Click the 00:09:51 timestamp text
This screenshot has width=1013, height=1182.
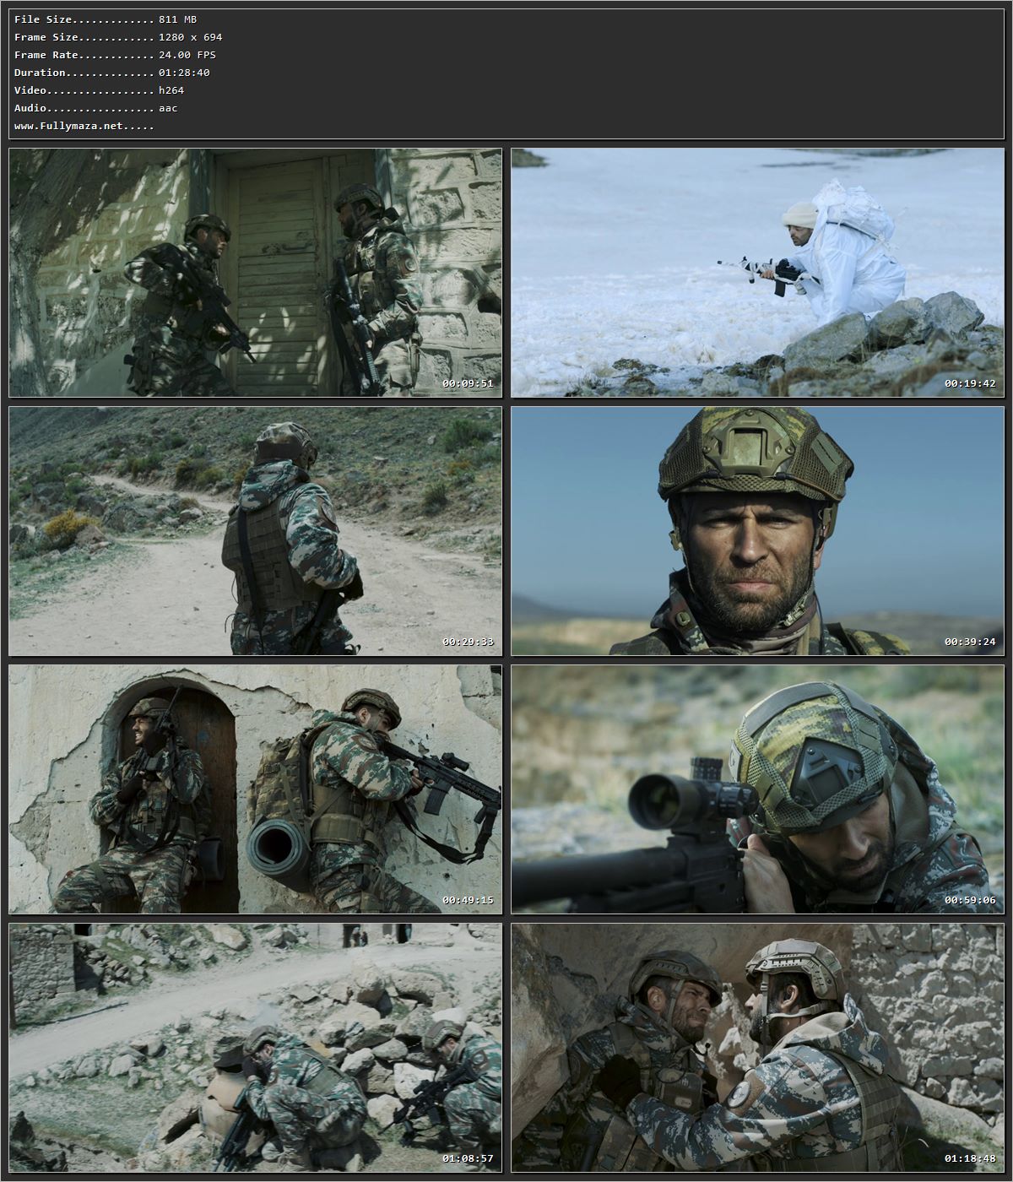(468, 383)
